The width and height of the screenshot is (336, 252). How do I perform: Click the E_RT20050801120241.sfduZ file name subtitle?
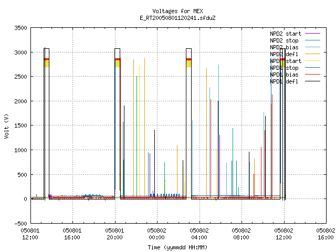pos(177,18)
